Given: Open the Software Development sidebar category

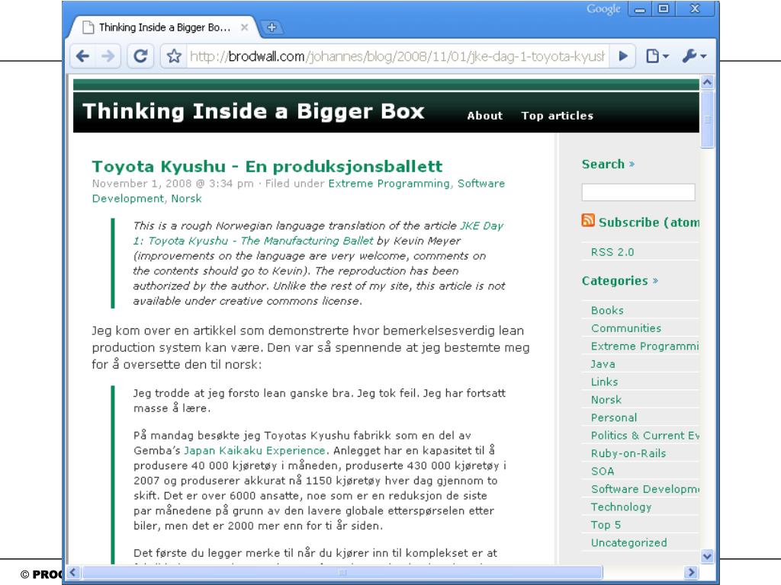Looking at the screenshot, I should tap(645, 490).
